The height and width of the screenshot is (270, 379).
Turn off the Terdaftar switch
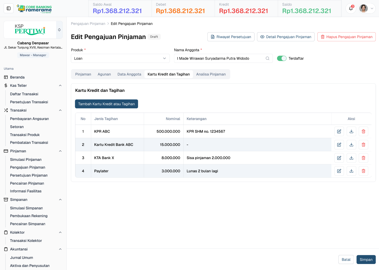click(282, 58)
